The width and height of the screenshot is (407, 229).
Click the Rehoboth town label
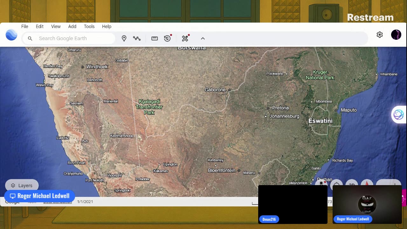(x=95, y=80)
